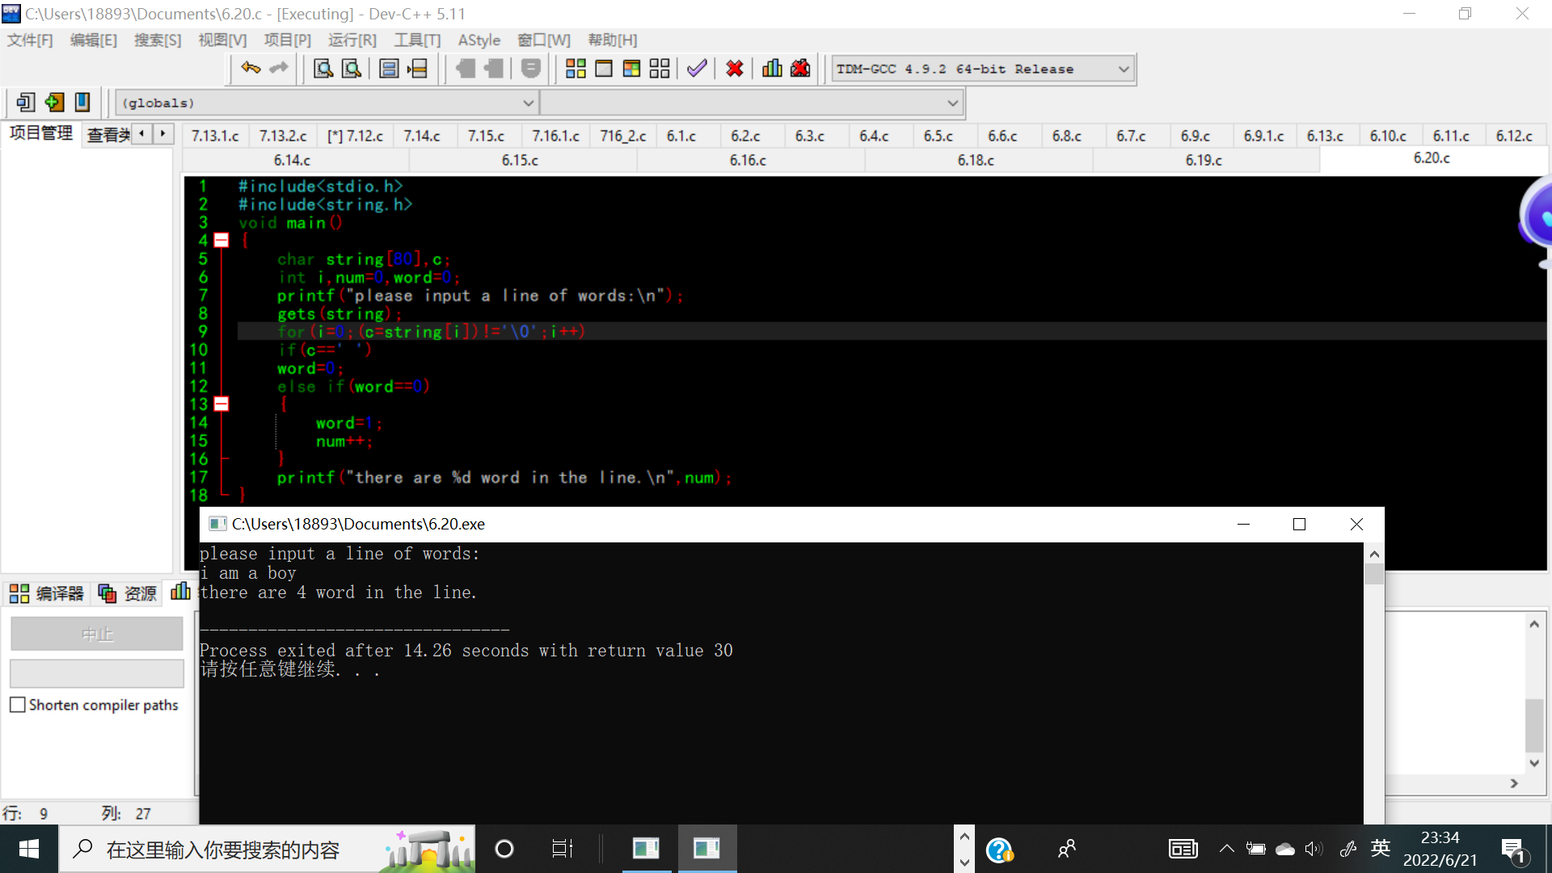Switch to the 7.16.1.c file tab
The height and width of the screenshot is (873, 1552).
pyautogui.click(x=556, y=136)
